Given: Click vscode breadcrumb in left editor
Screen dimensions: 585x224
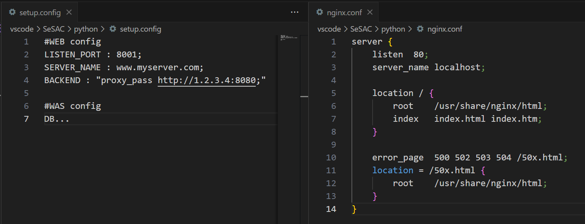Looking at the screenshot, I should 22,29.
